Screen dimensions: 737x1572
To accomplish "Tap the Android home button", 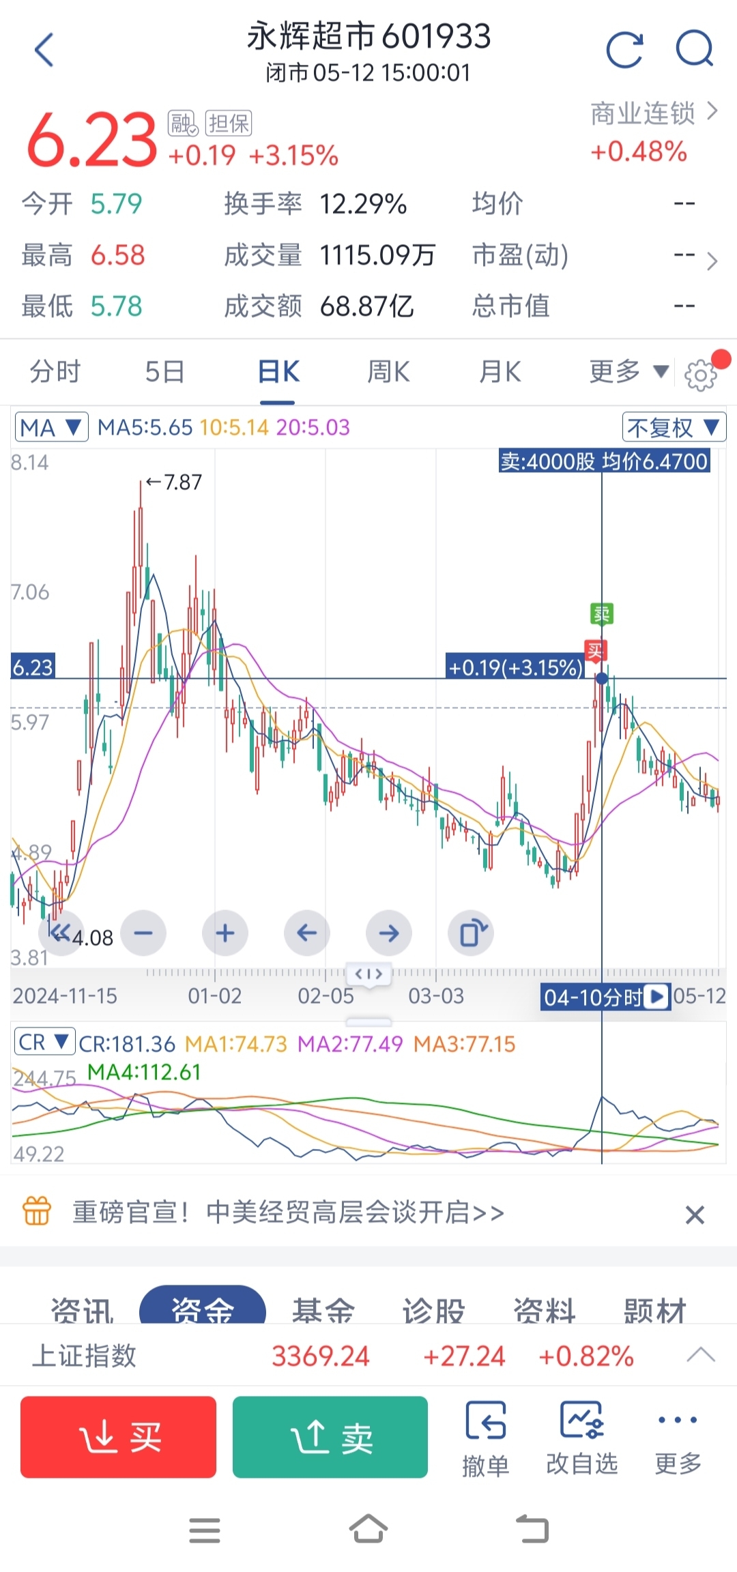I will [x=369, y=1529].
